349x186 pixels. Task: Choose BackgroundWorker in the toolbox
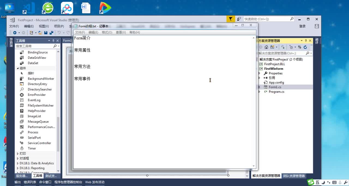41,79
